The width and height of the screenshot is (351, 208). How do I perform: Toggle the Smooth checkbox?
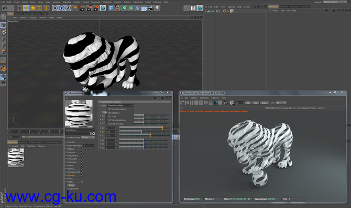pos(84,142)
